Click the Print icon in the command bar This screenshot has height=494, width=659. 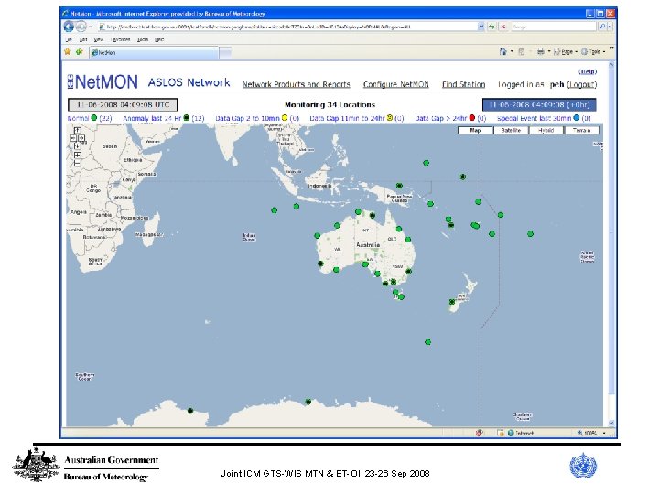coord(541,51)
